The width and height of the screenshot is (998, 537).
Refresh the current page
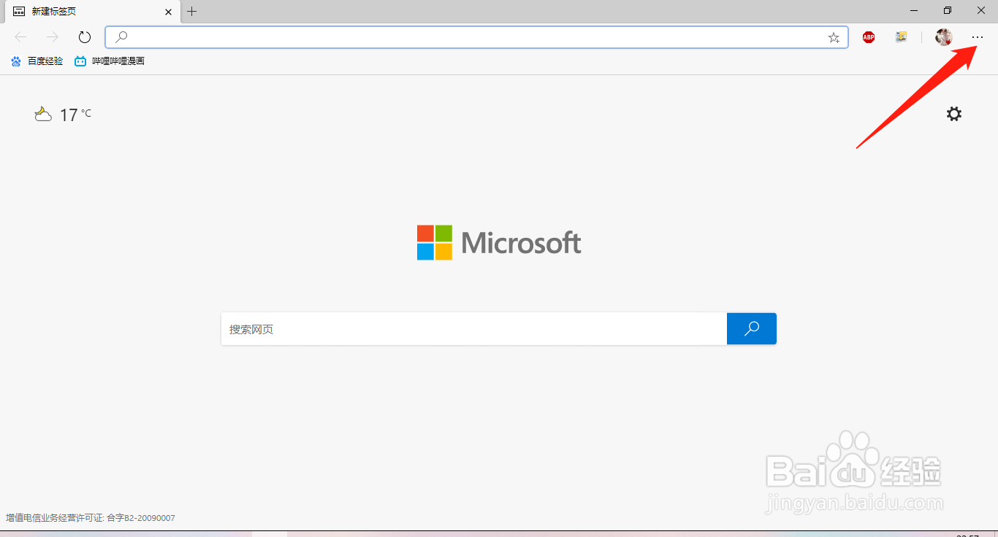click(x=85, y=37)
